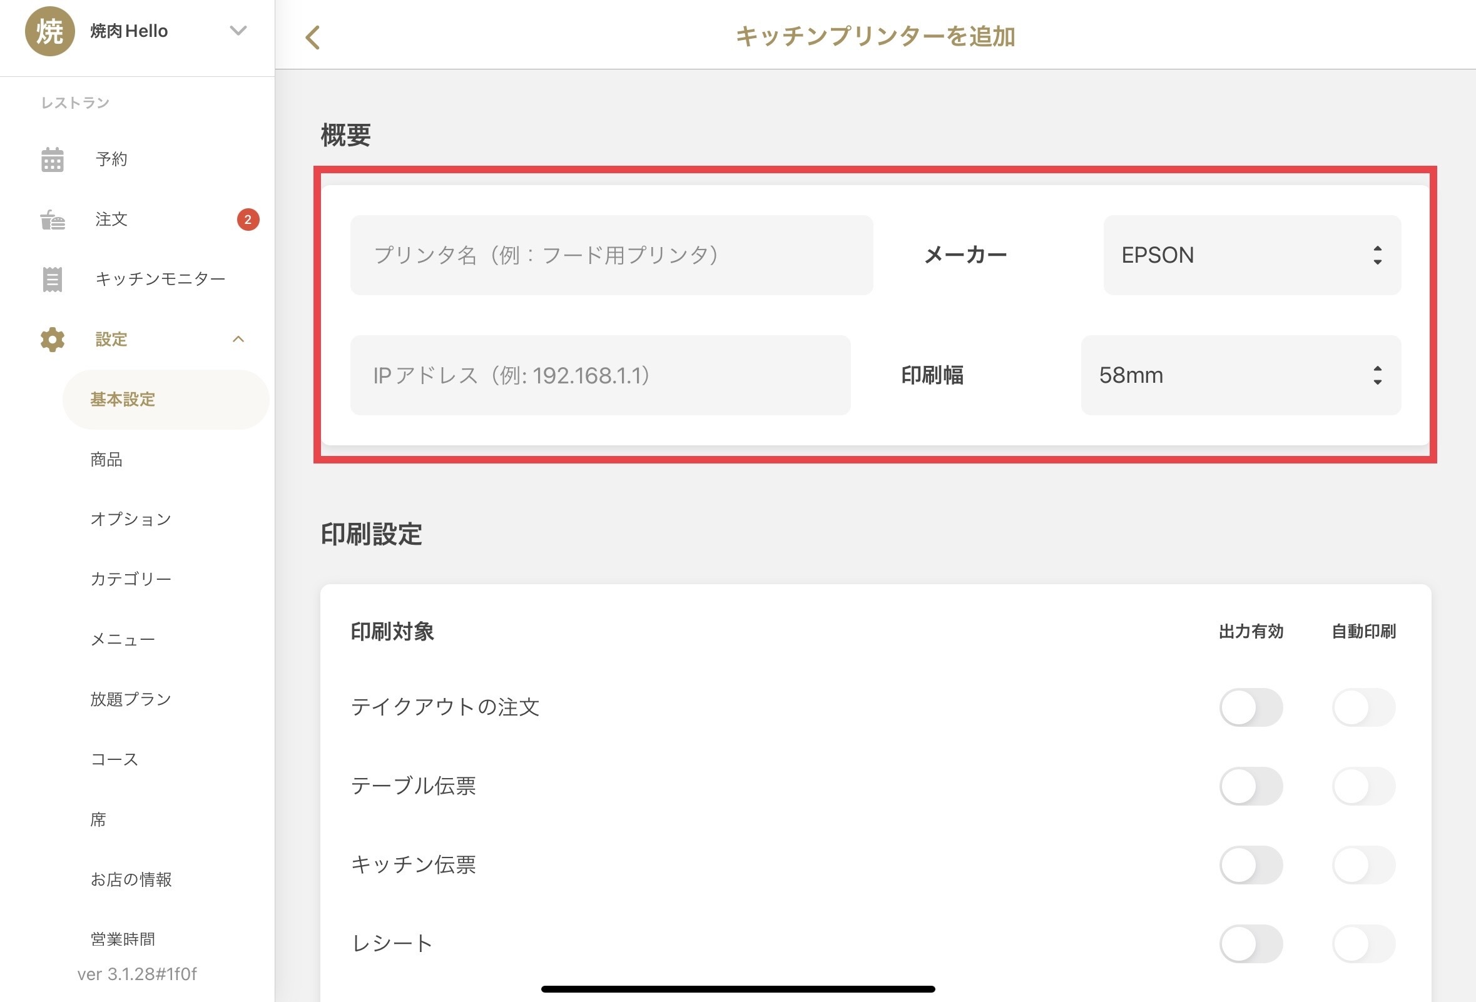This screenshot has width=1476, height=1002.
Task: Click the calendar icon for 予約
Action: point(52,159)
